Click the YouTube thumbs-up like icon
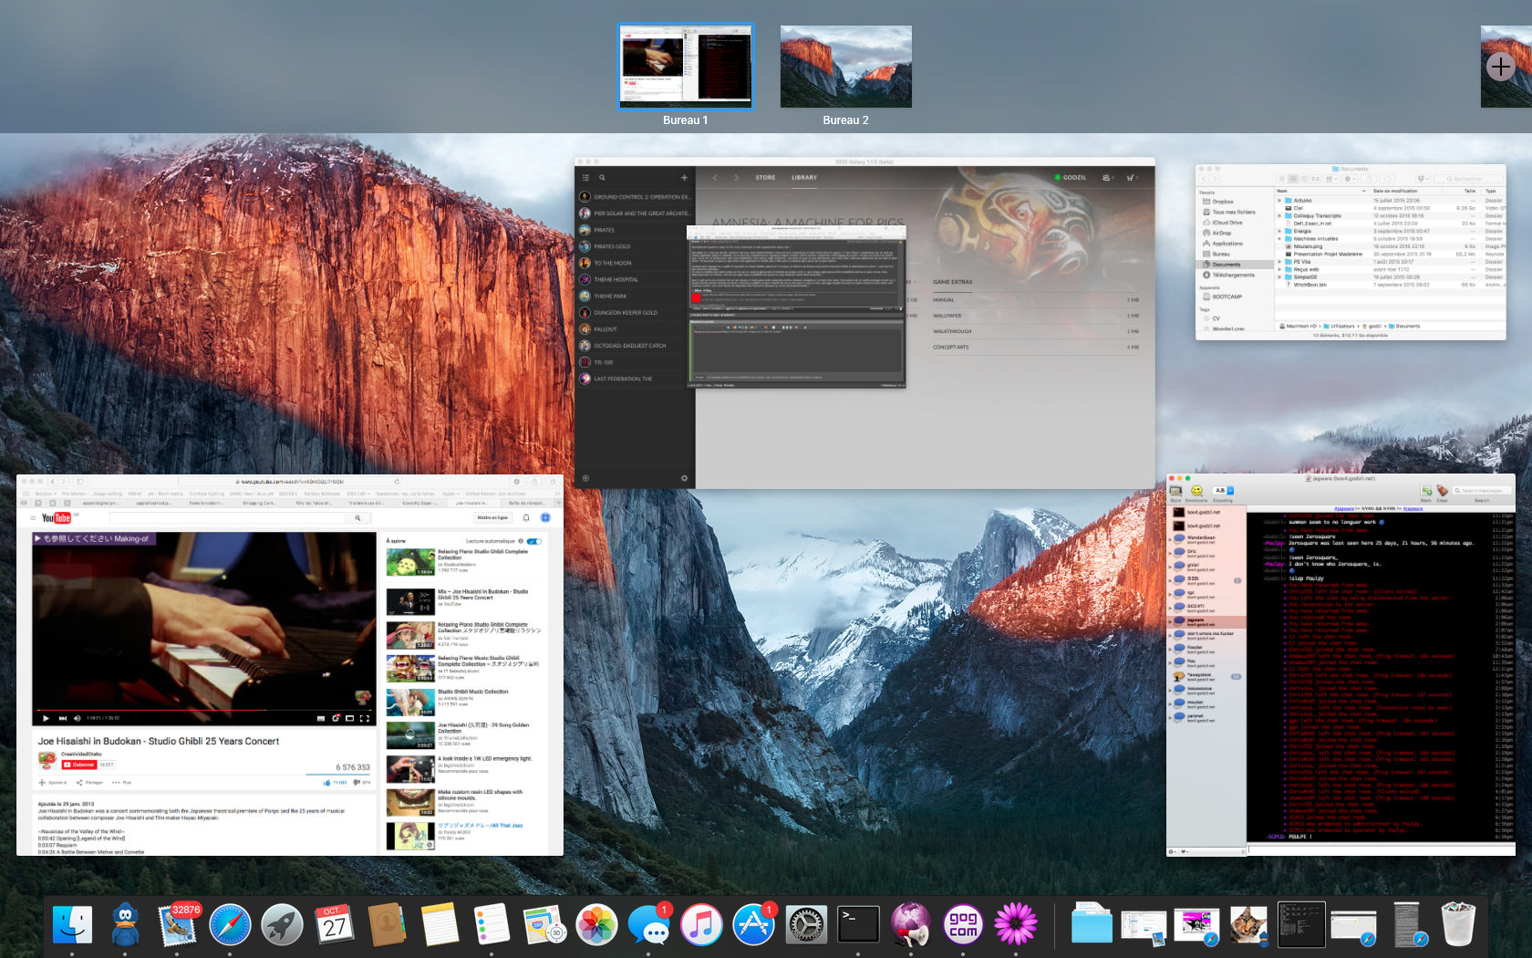 point(327,782)
